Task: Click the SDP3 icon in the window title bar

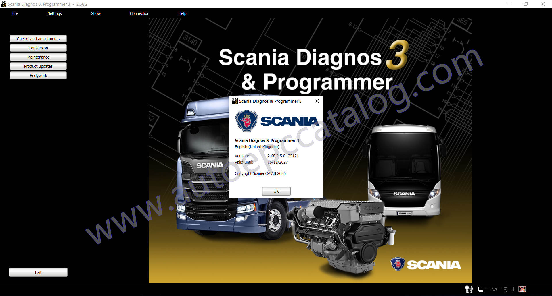Action: point(3,4)
